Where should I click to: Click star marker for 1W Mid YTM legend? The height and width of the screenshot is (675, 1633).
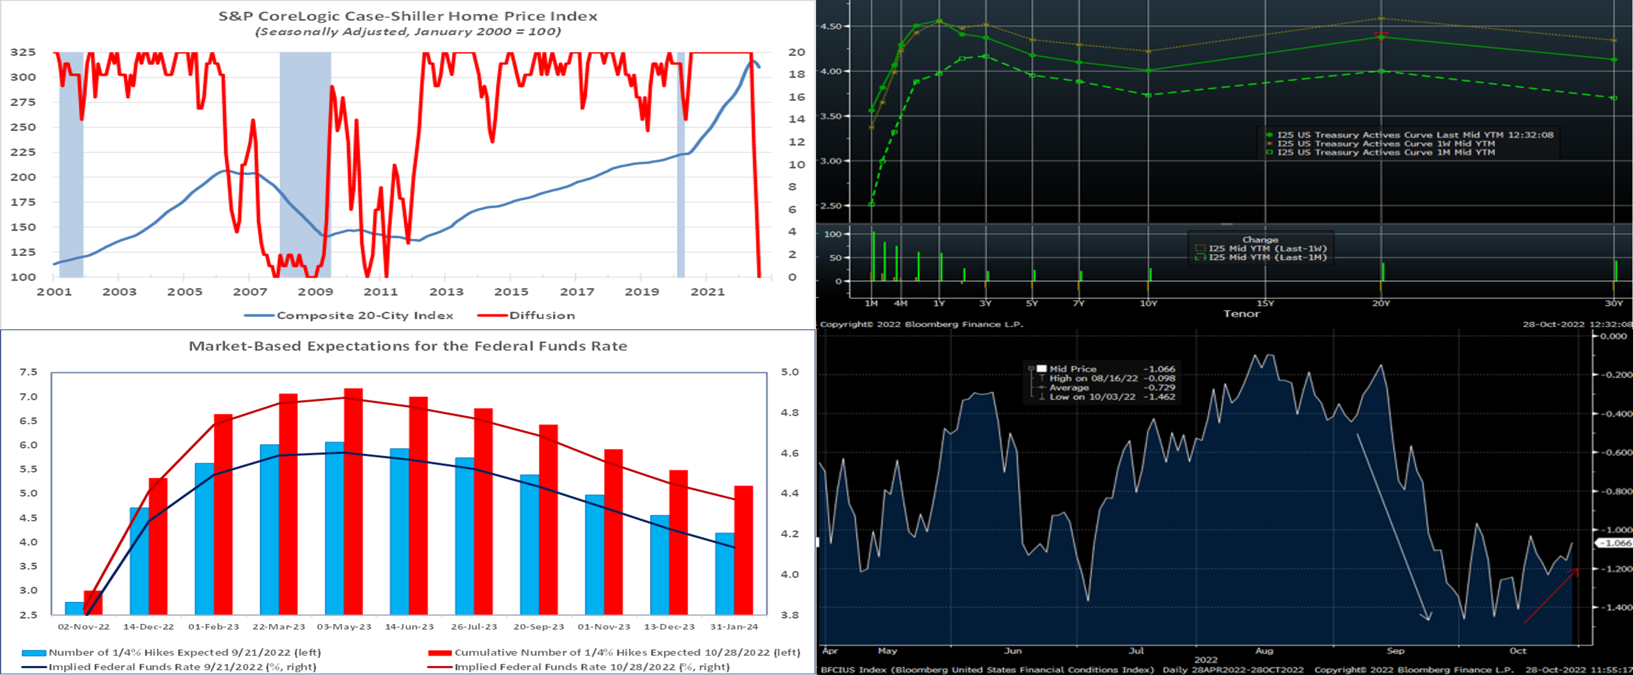coord(1269,144)
